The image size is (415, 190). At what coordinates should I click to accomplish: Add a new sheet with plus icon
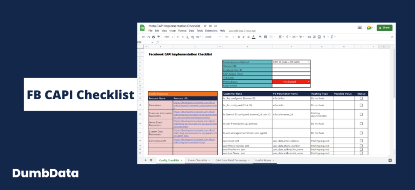point(145,160)
